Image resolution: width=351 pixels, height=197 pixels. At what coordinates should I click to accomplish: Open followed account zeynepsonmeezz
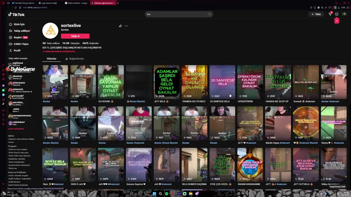[x=20, y=117]
